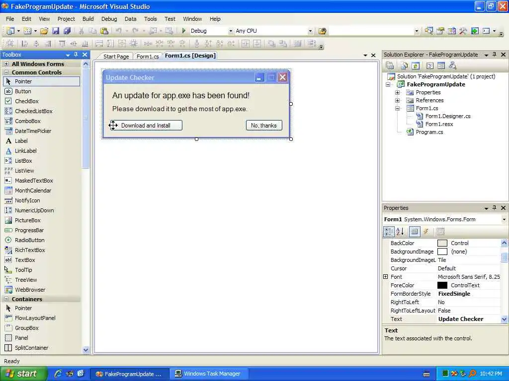Collapse Common Controls toolbox section

(6, 72)
